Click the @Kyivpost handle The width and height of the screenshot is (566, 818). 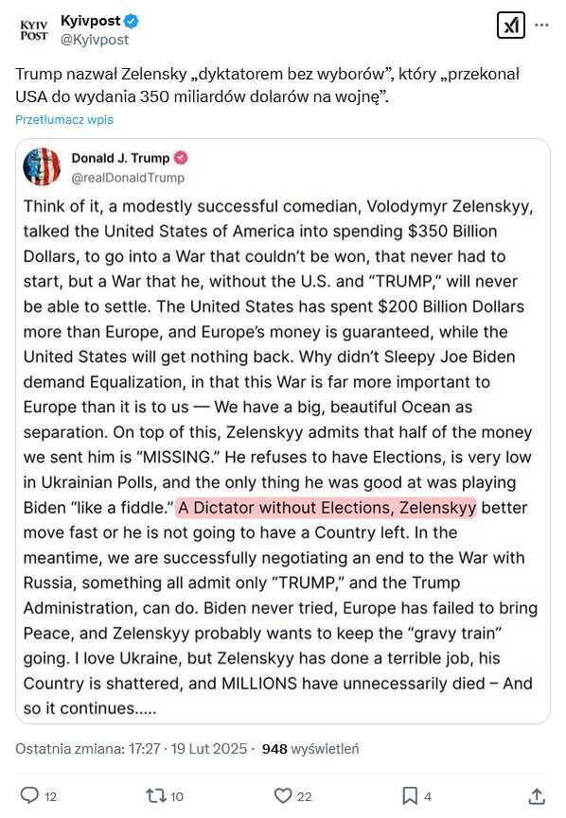[95, 40]
